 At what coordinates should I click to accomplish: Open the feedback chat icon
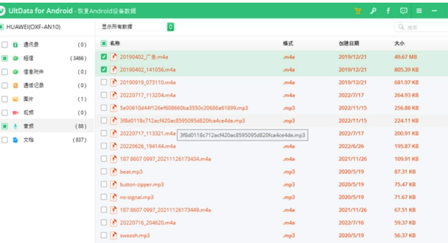[403, 11]
